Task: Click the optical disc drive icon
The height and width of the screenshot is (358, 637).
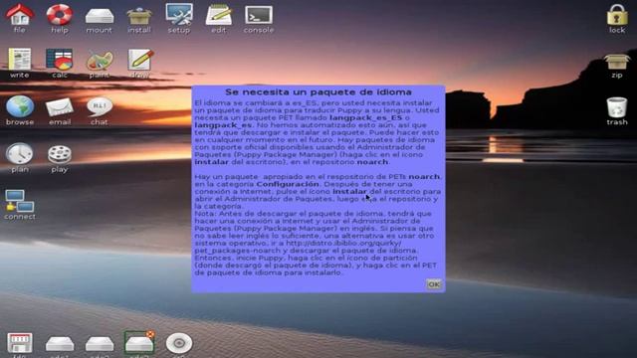Action: click(x=179, y=343)
